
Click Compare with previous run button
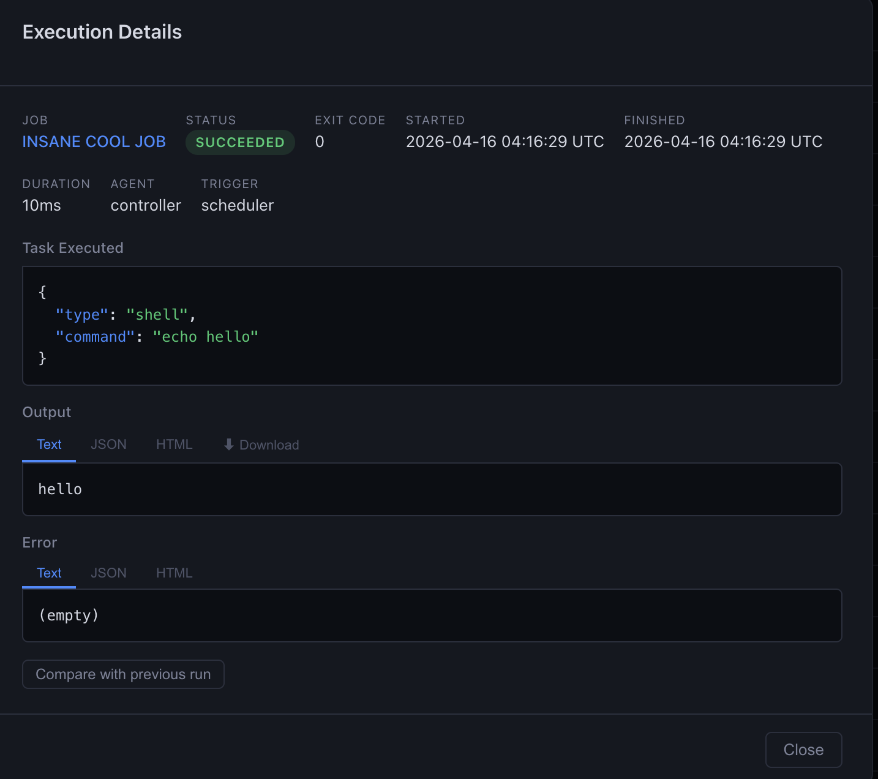pos(123,674)
